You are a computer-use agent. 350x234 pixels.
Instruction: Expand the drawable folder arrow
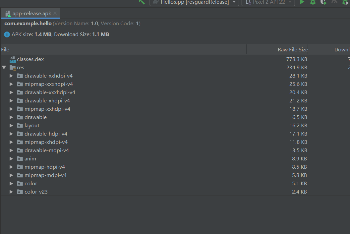11,117
